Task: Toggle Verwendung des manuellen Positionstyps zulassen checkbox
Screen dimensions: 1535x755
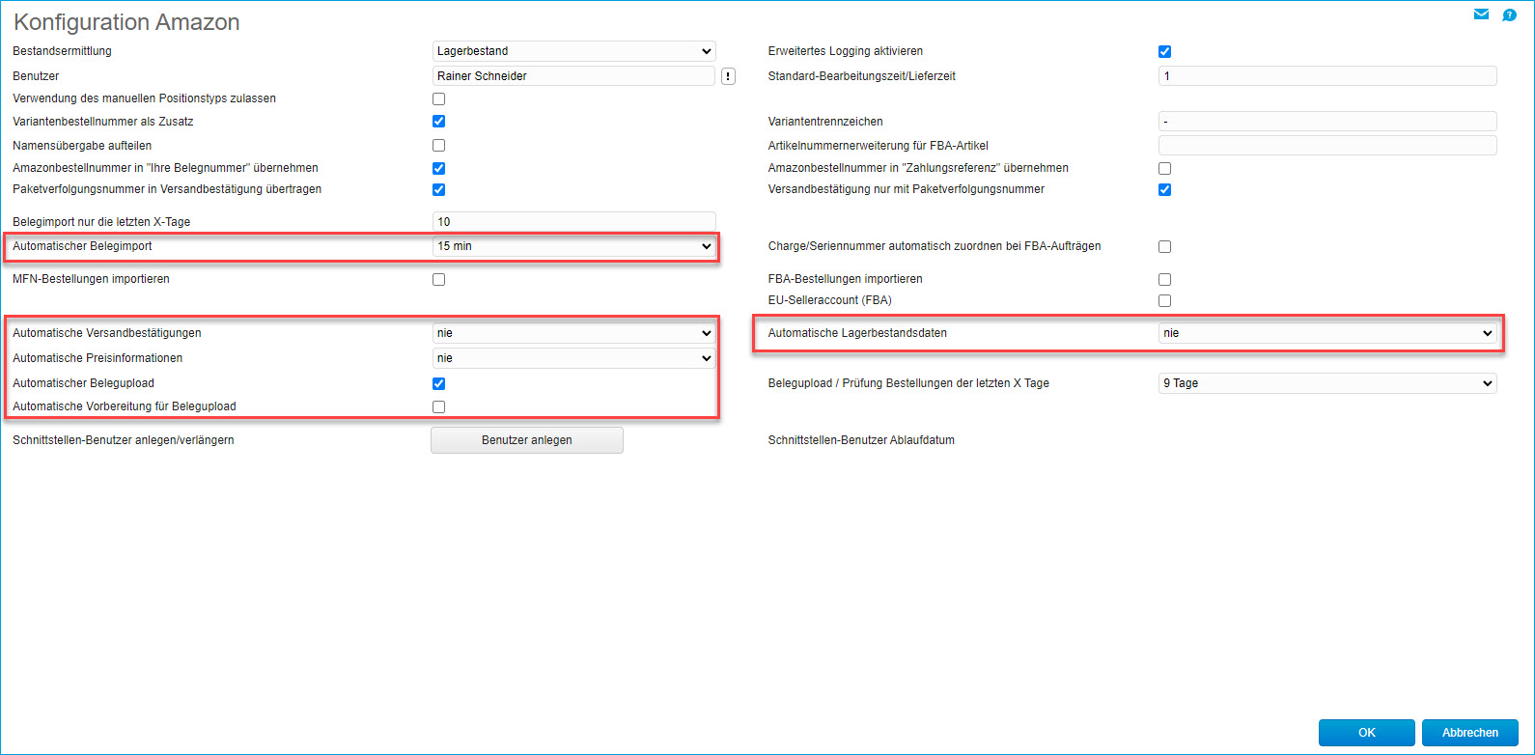Action: click(439, 98)
